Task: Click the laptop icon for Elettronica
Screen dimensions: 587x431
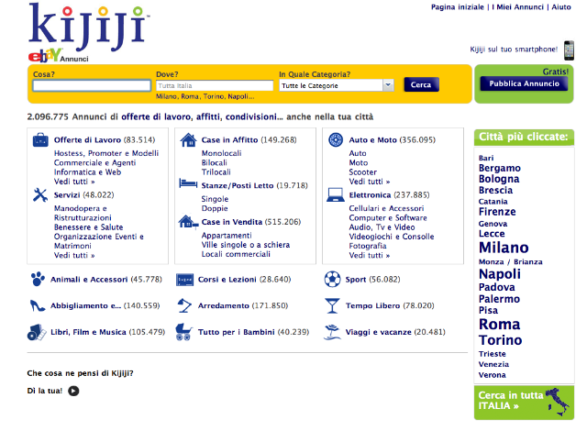Action: click(336, 195)
